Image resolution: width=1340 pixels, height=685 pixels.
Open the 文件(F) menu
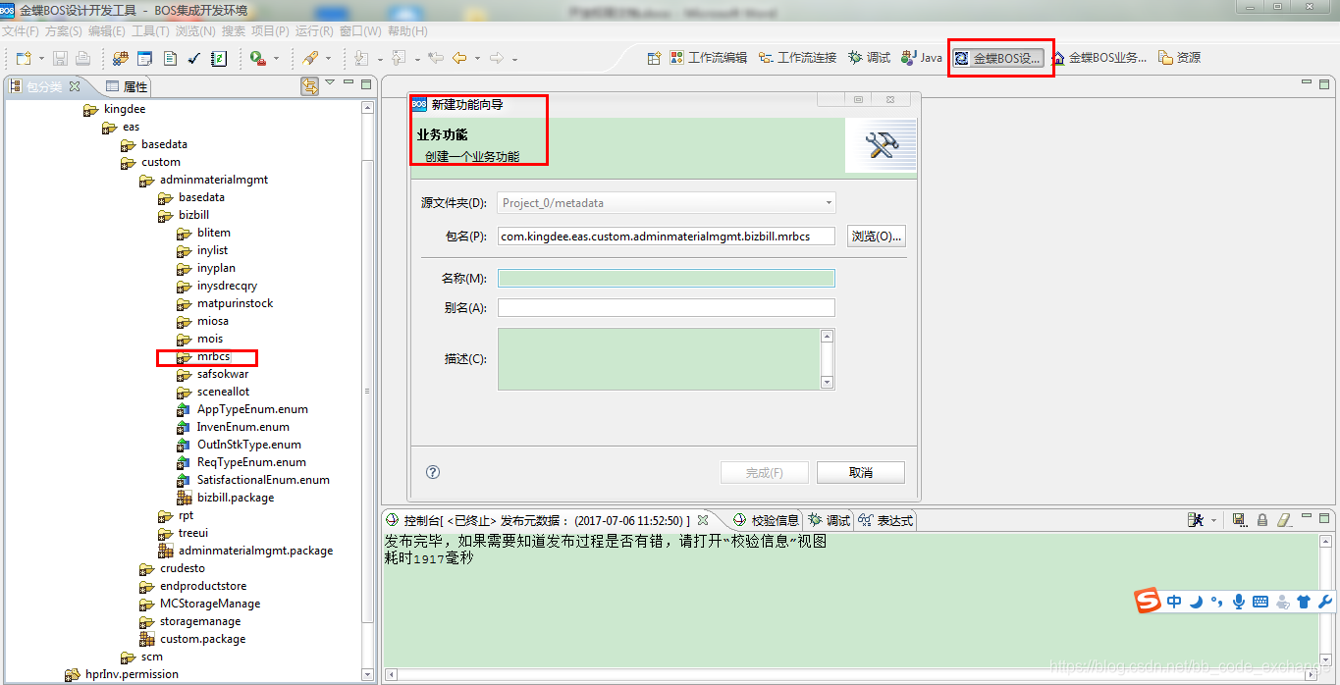[x=21, y=31]
